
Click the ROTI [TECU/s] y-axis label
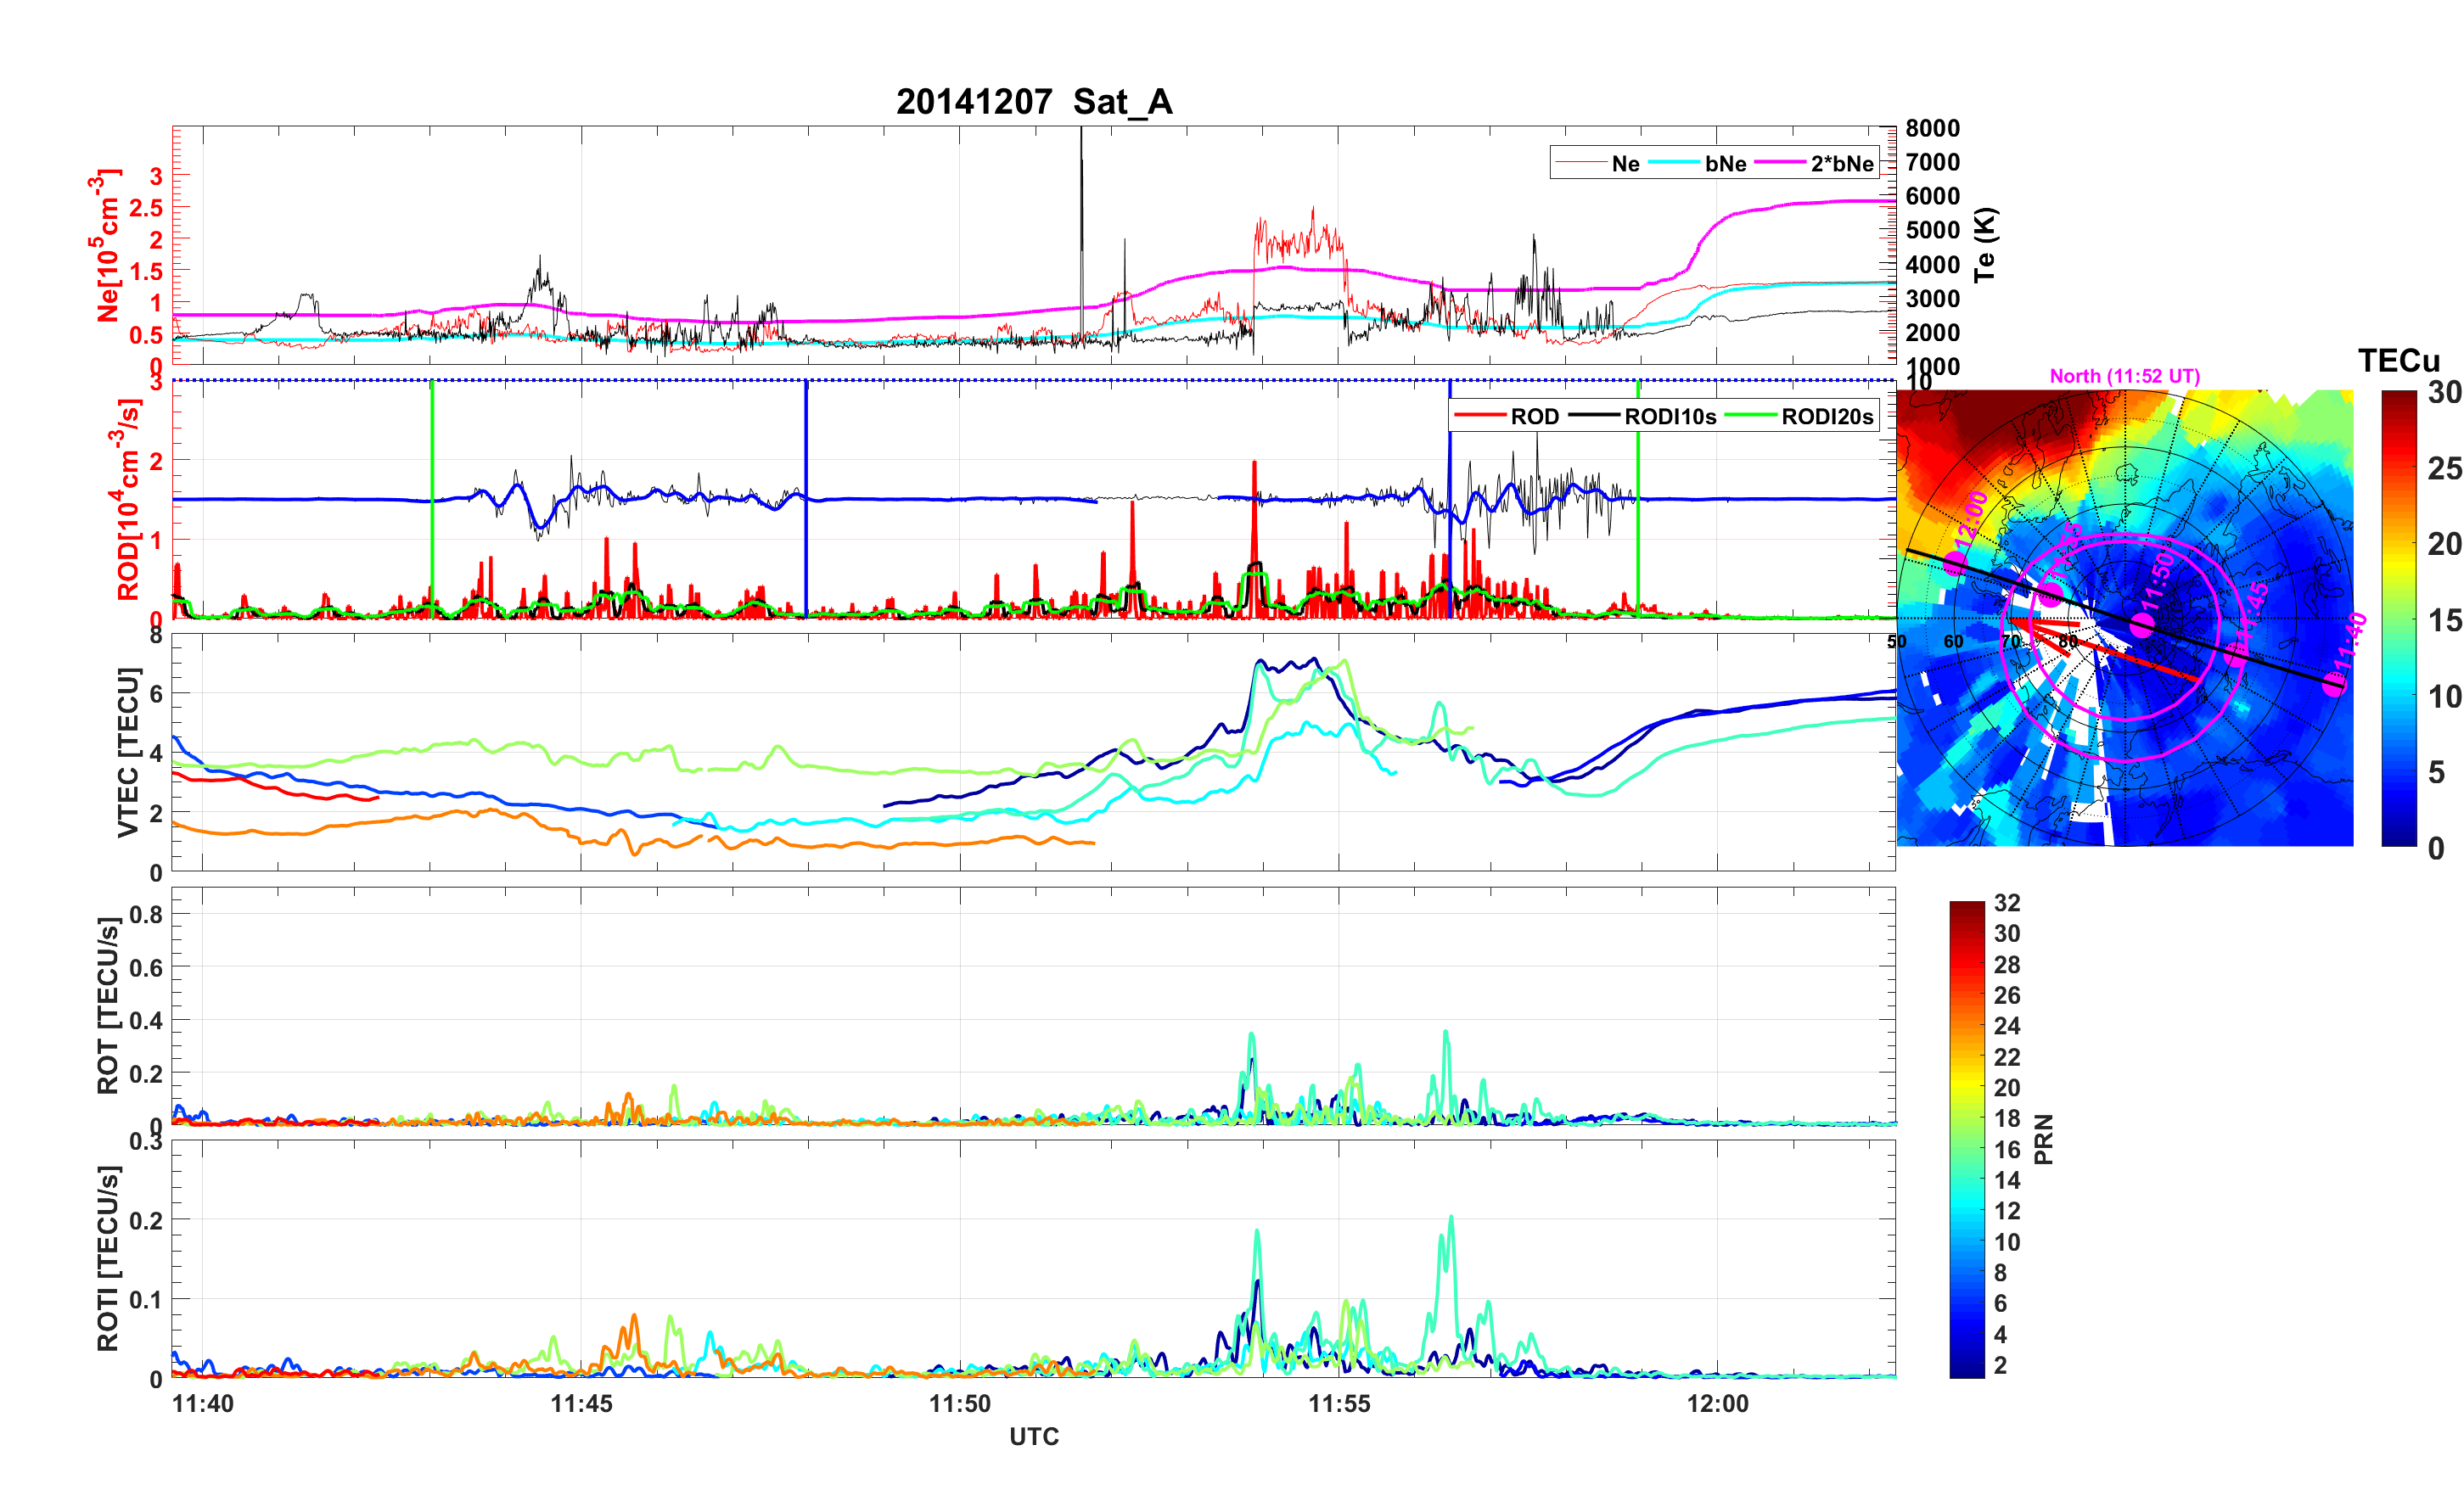[108, 1258]
